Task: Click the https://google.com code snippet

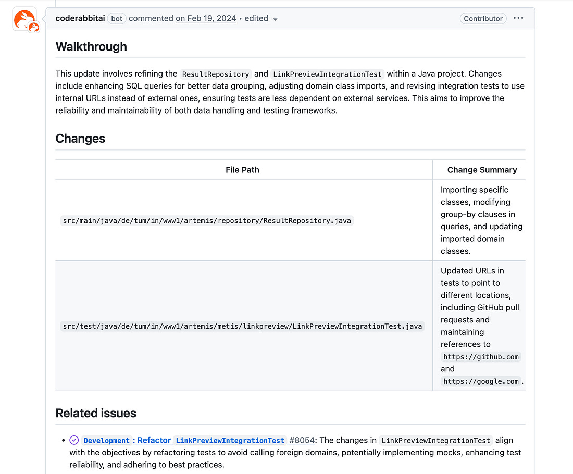Action: pyautogui.click(x=480, y=381)
